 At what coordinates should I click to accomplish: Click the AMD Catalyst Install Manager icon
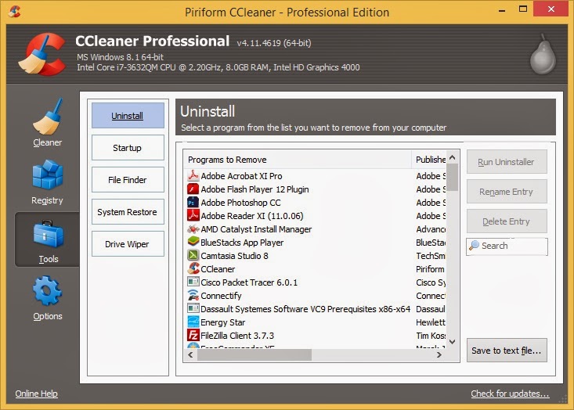click(x=193, y=229)
